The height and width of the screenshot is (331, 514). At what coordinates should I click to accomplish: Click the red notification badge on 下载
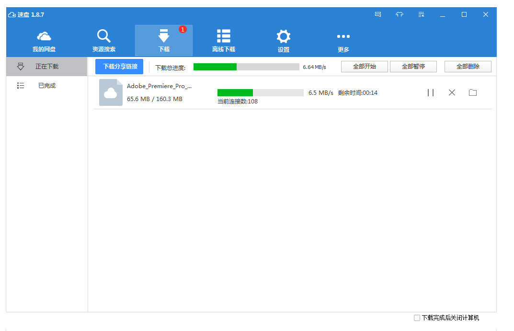pos(183,30)
